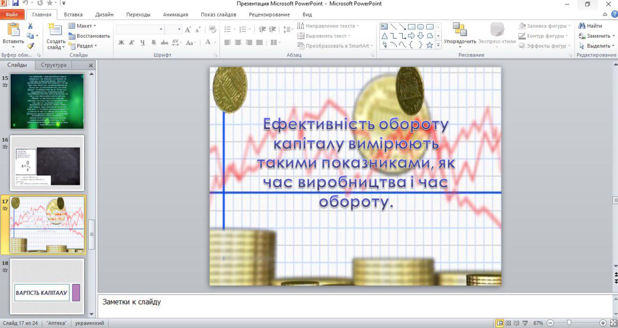Click the decrease font size icon
This screenshot has height=328, width=618.
tap(198, 29)
